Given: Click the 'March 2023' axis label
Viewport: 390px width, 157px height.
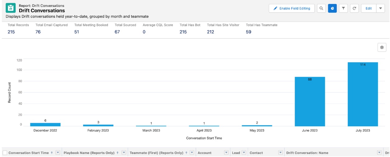Looking at the screenshot, I should point(151,130).
